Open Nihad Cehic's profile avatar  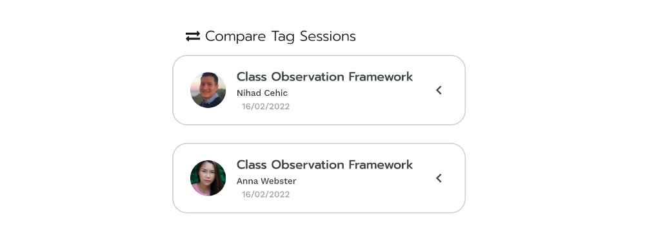point(208,90)
